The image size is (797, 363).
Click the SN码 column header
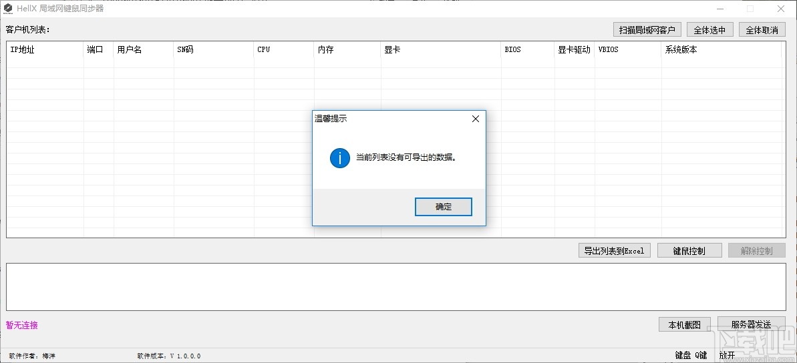[214, 50]
